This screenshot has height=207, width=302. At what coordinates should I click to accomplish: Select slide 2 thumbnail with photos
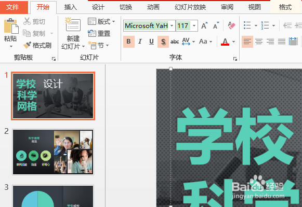pyautogui.click(x=53, y=152)
